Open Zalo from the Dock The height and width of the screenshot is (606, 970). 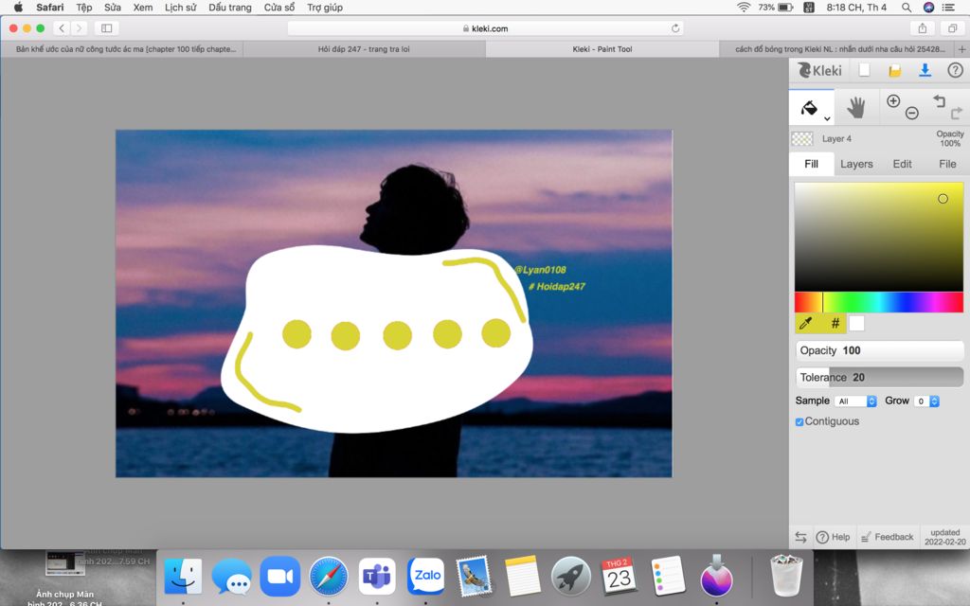425,576
